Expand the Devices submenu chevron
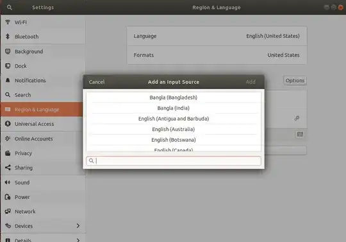Screen dimensions: 346x242 pyautogui.click(x=78, y=226)
